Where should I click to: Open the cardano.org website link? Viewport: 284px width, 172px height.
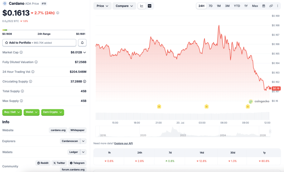pos(58,130)
